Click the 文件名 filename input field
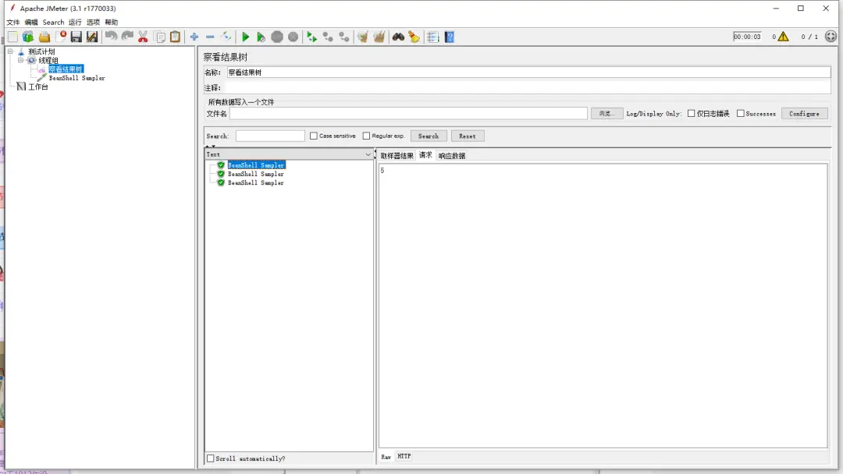 point(408,113)
